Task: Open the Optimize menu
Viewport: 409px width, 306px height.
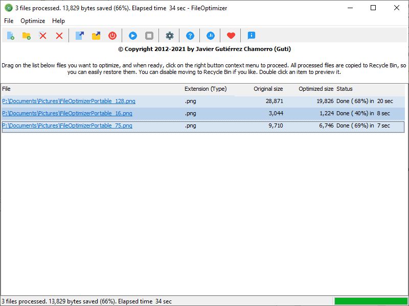Action: coord(33,21)
